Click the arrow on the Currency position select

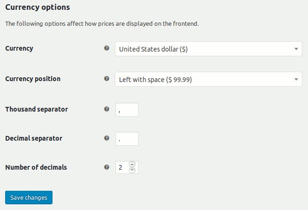point(296,79)
